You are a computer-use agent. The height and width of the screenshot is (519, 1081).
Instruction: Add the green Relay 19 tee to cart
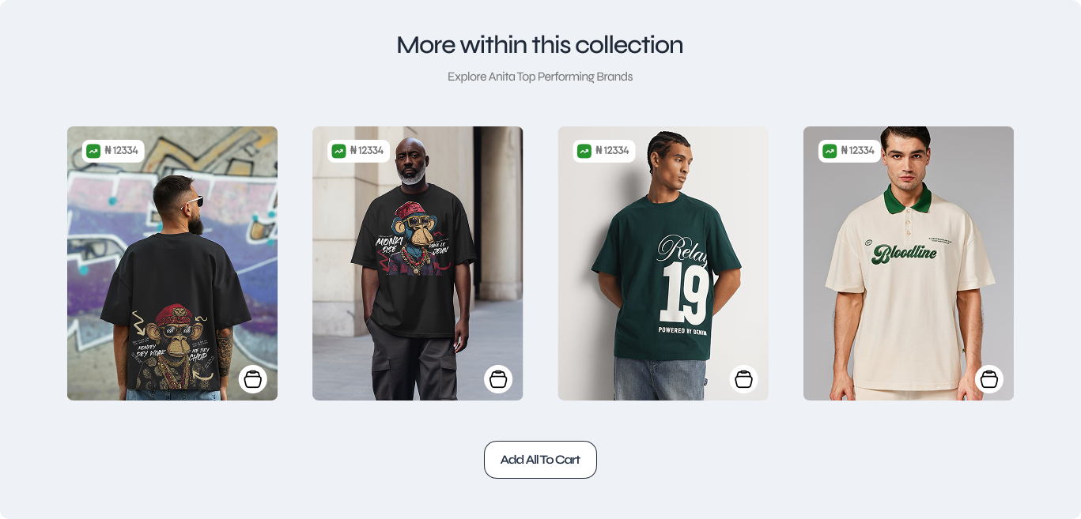tap(743, 379)
